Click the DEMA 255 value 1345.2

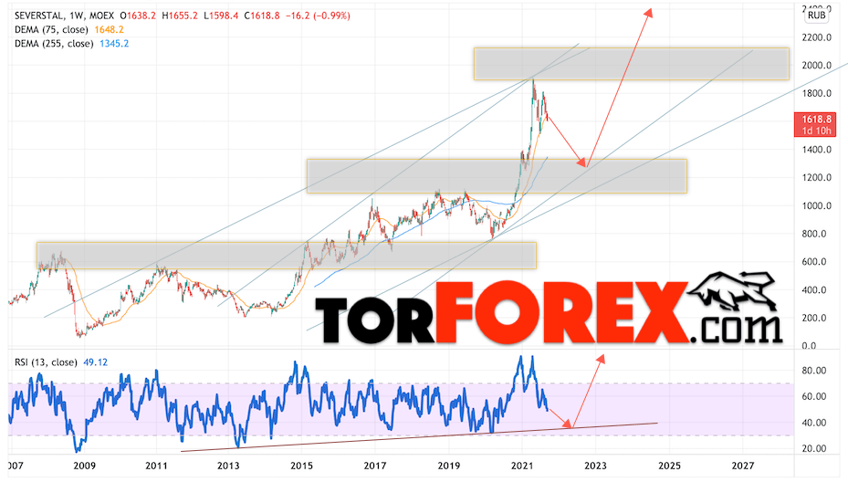click(114, 44)
